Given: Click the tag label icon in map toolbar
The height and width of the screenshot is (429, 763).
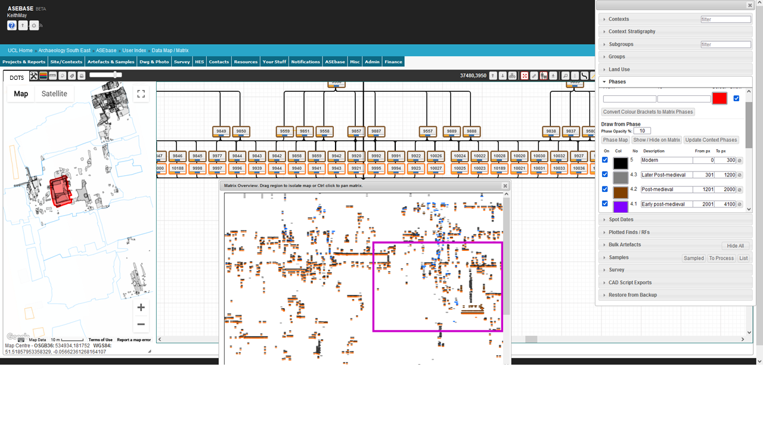Looking at the screenshot, I should point(72,76).
